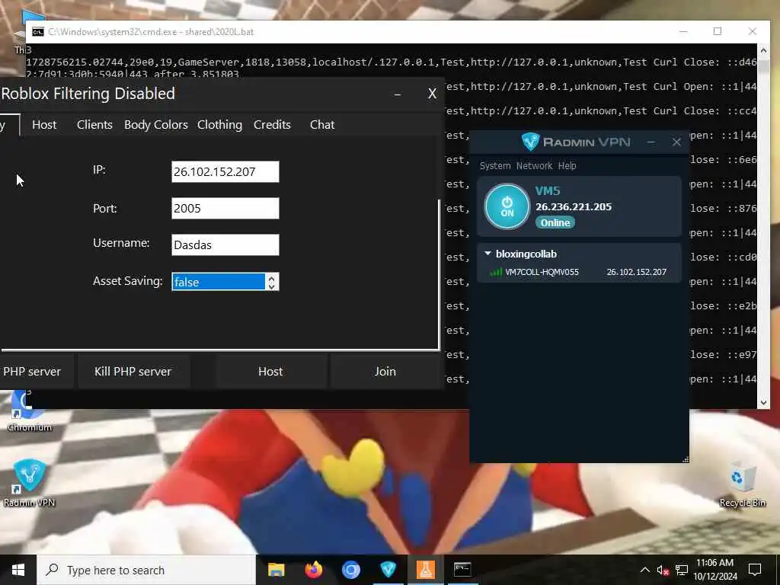Open Chromium from the taskbar

pos(350,570)
